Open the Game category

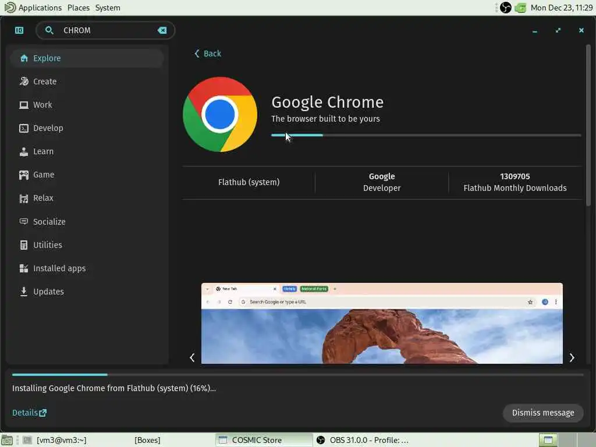[87, 175]
